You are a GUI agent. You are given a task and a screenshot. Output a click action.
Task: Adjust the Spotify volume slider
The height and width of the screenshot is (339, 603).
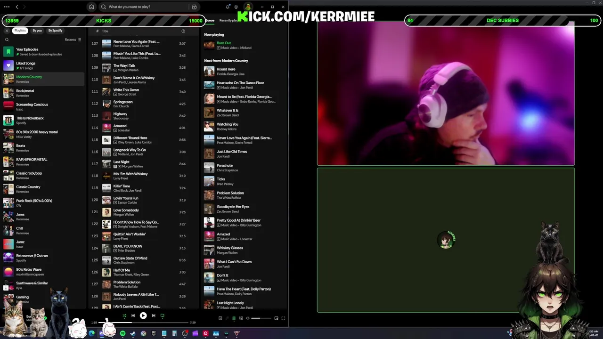(261, 318)
